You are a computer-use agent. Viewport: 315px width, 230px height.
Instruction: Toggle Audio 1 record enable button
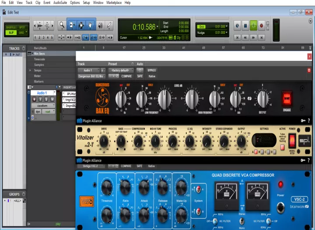[x=34, y=99]
